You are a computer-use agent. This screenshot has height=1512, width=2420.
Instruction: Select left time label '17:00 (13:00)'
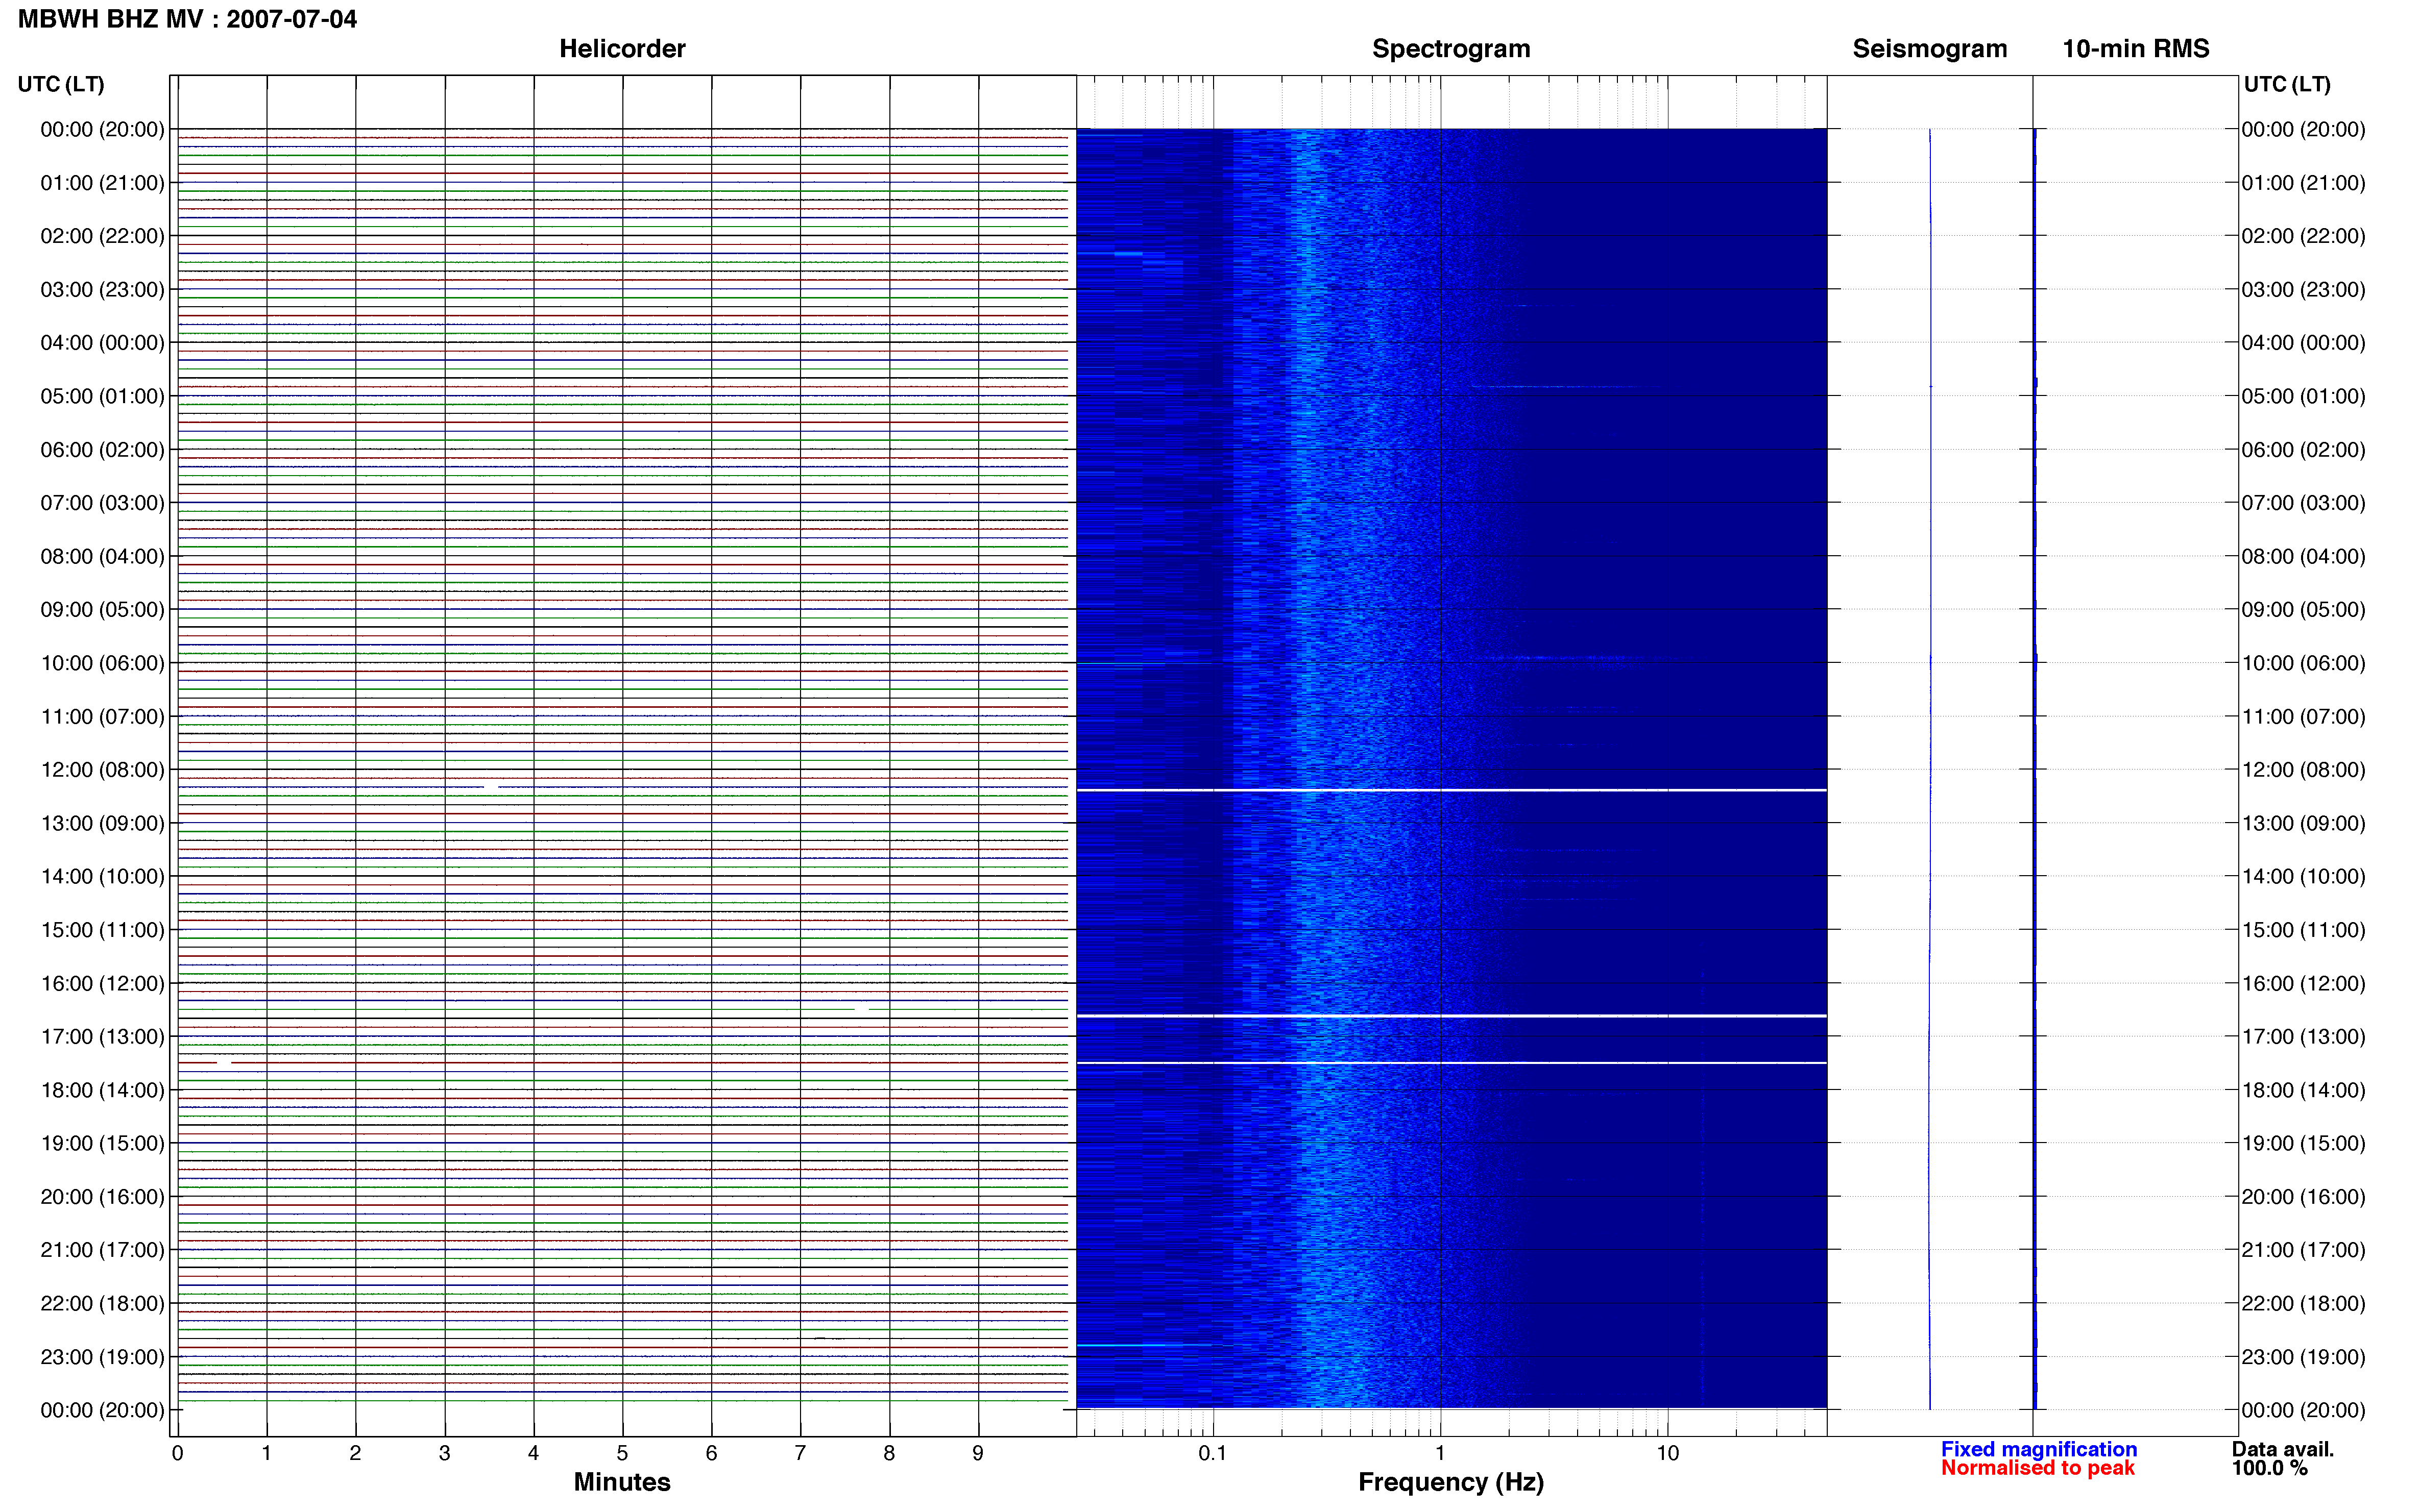[x=102, y=1037]
